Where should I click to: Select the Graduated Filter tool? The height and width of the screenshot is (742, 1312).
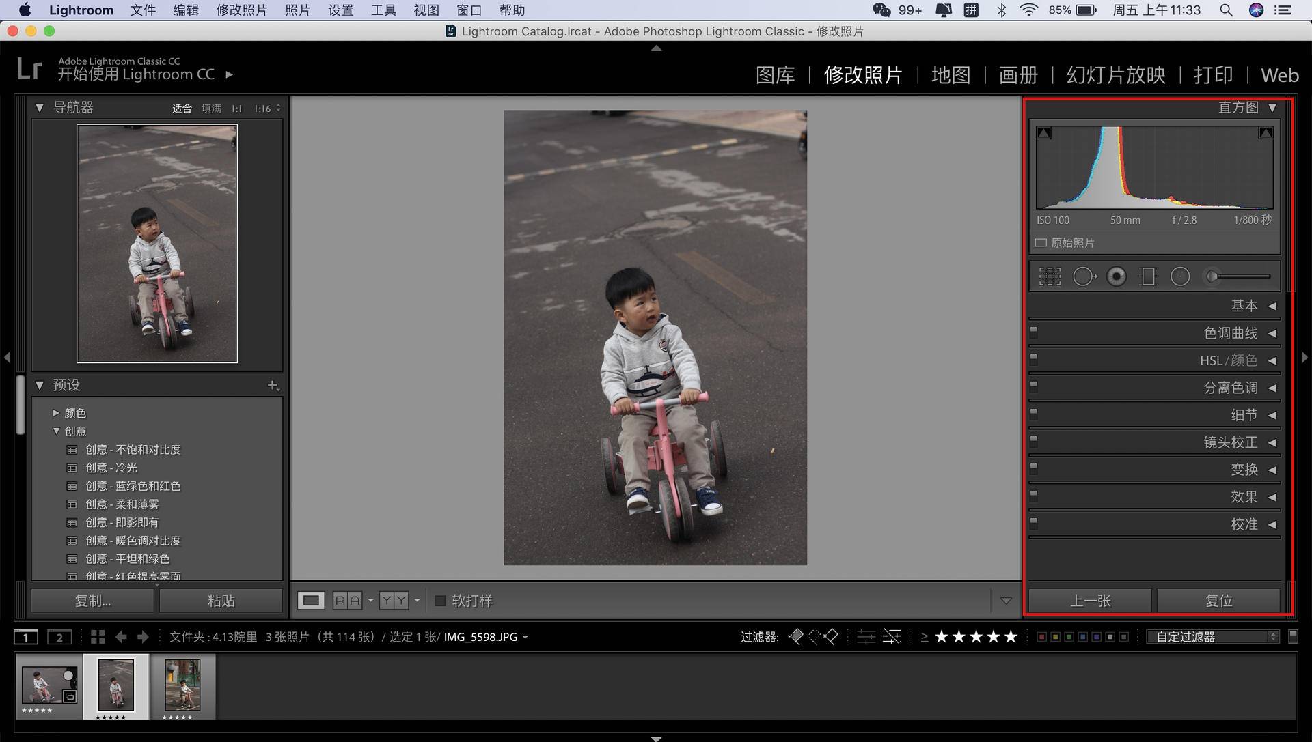tap(1148, 276)
